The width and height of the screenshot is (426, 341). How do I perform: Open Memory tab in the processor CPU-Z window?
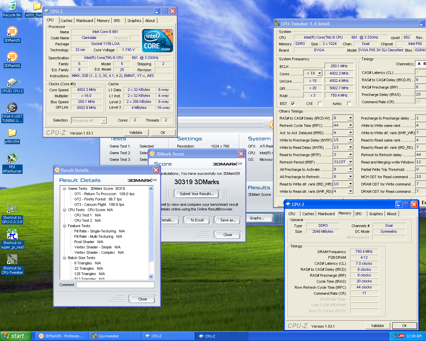tap(103, 21)
